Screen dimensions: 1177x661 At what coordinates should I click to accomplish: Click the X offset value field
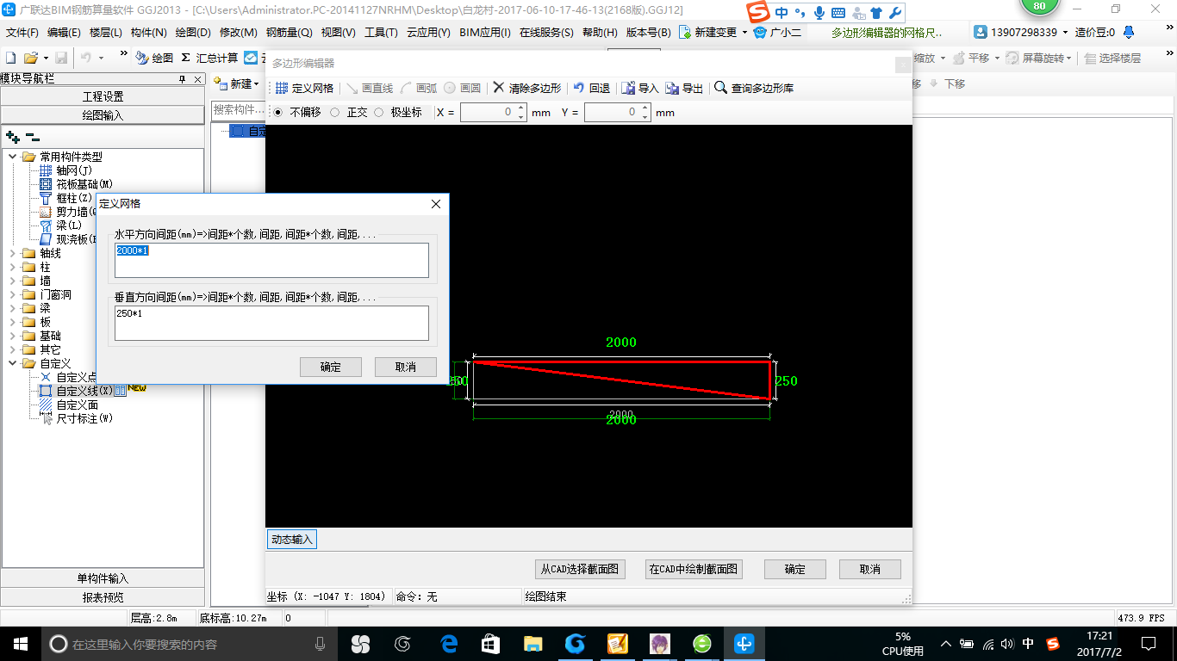(488, 113)
